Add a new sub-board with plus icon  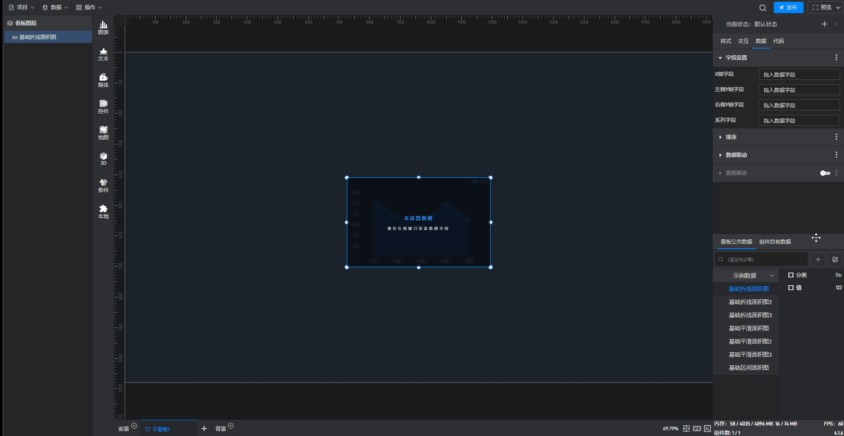[204, 429]
